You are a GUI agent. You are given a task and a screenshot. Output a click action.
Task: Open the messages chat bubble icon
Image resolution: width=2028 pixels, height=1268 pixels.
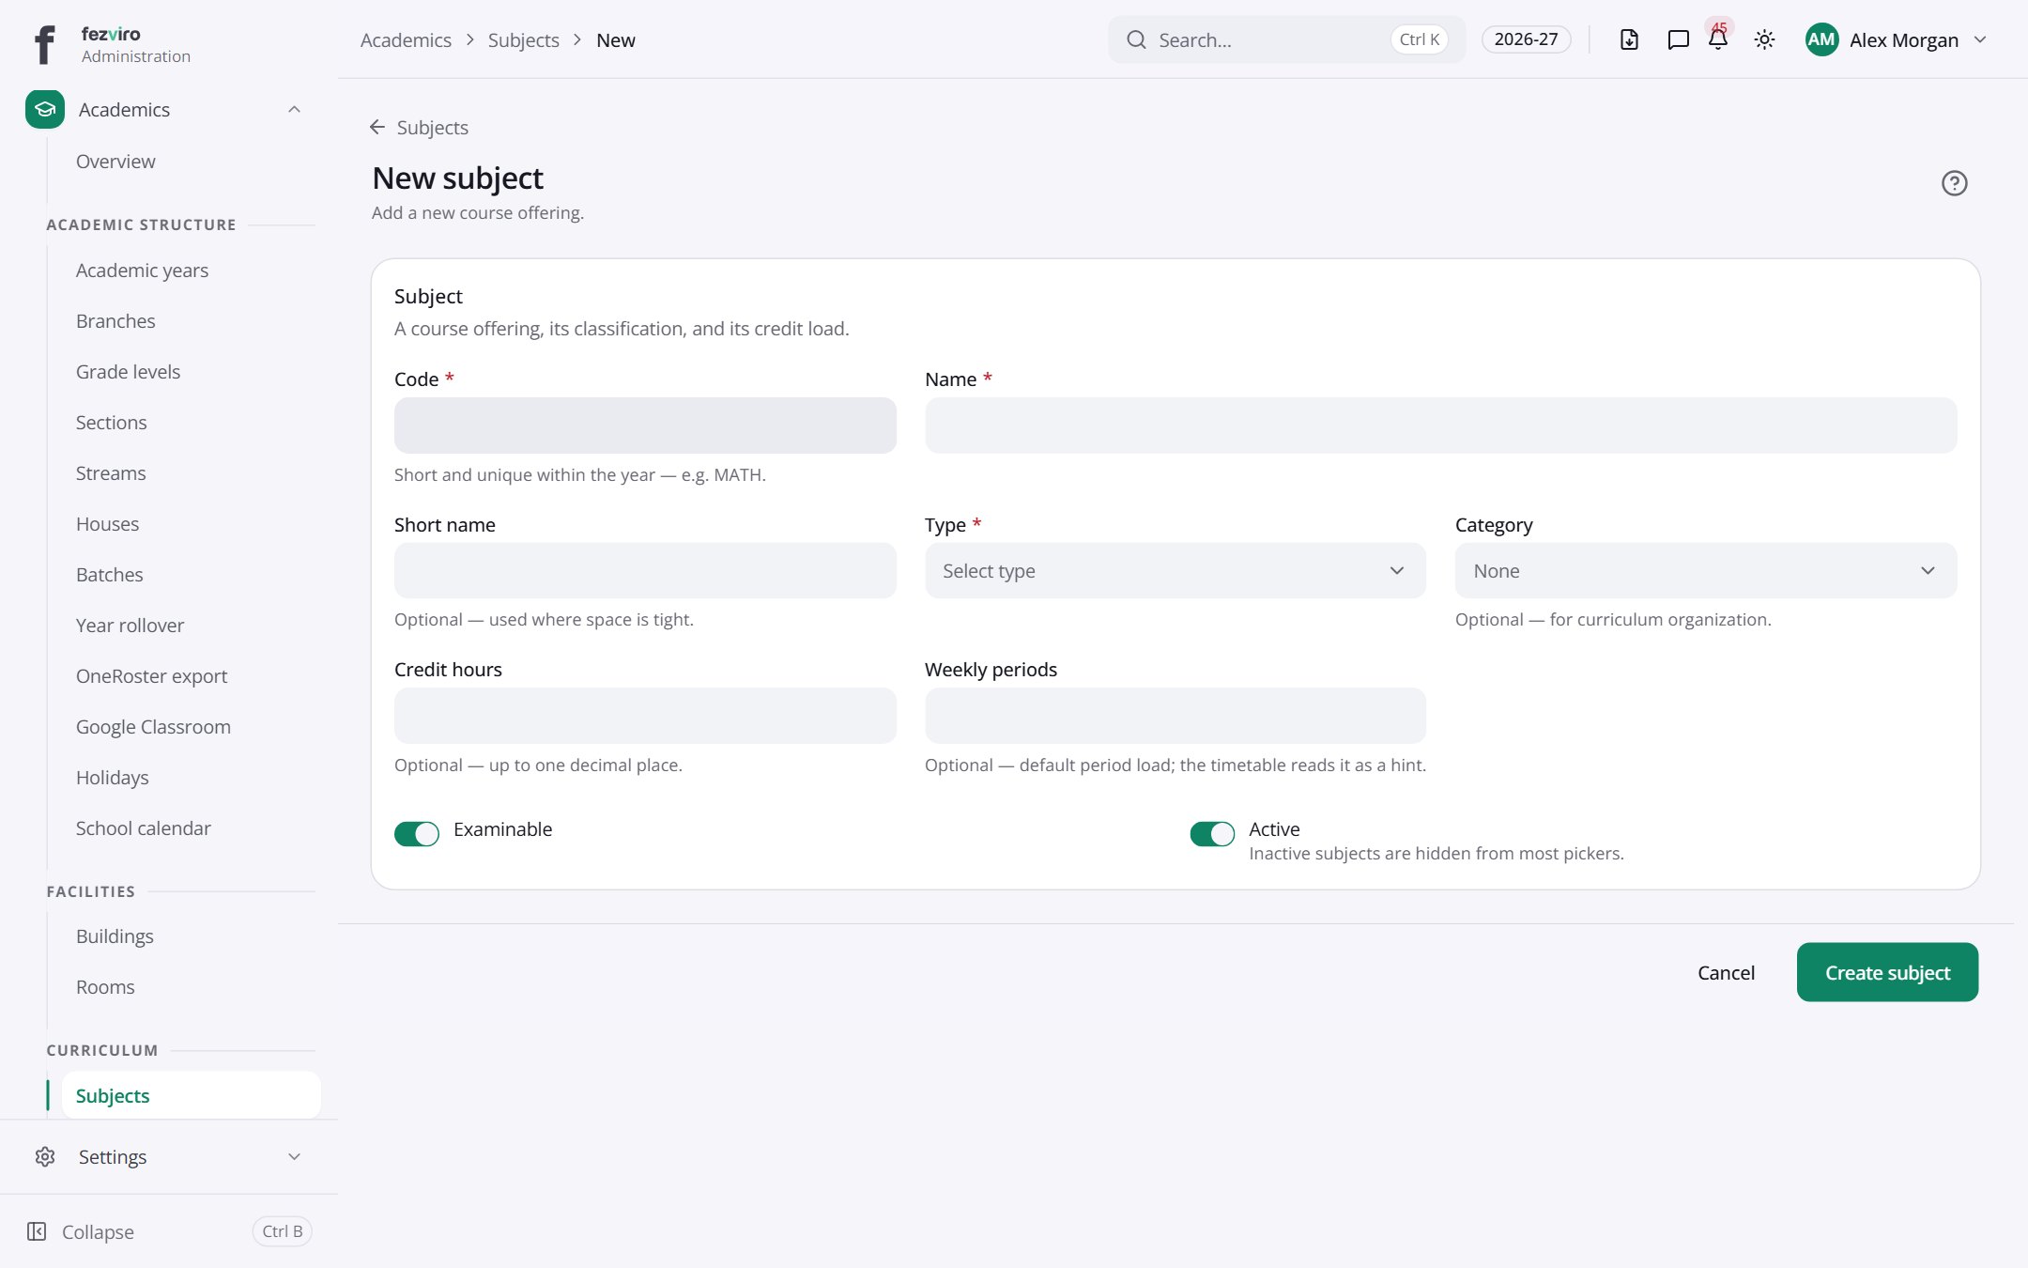(x=1678, y=39)
